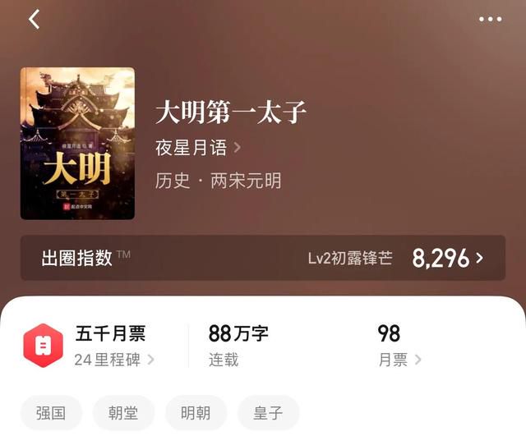
Task: Tap the book title 大明第一太子
Action: click(231, 112)
